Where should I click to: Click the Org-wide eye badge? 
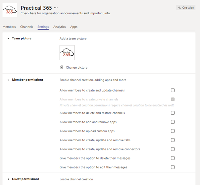coord(186,8)
